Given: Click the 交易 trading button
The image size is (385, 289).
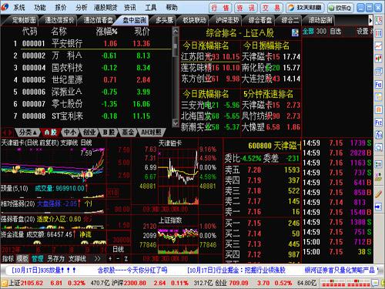Looking at the screenshot, I should pos(272,8).
